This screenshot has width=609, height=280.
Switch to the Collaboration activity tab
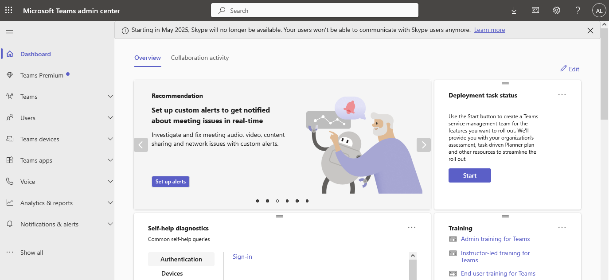(200, 58)
